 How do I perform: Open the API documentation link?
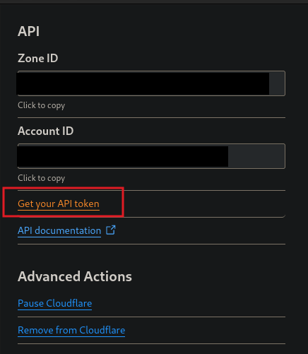click(x=59, y=230)
